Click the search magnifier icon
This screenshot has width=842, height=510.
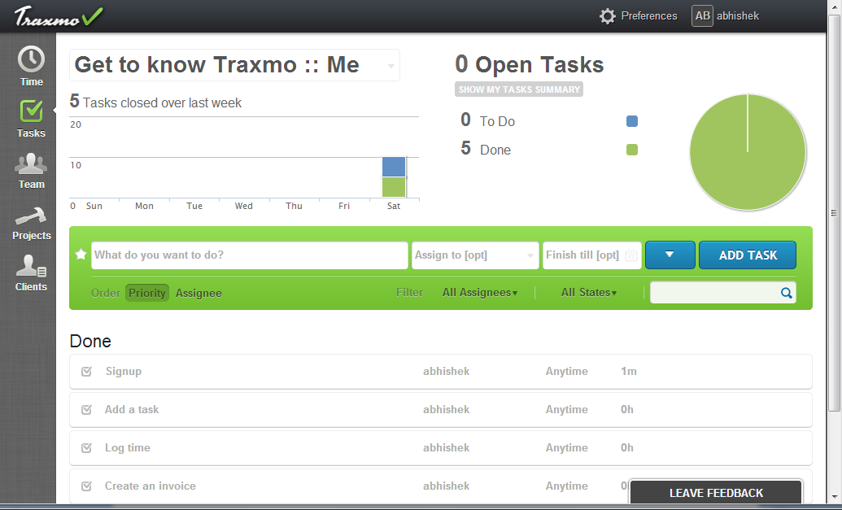point(786,293)
